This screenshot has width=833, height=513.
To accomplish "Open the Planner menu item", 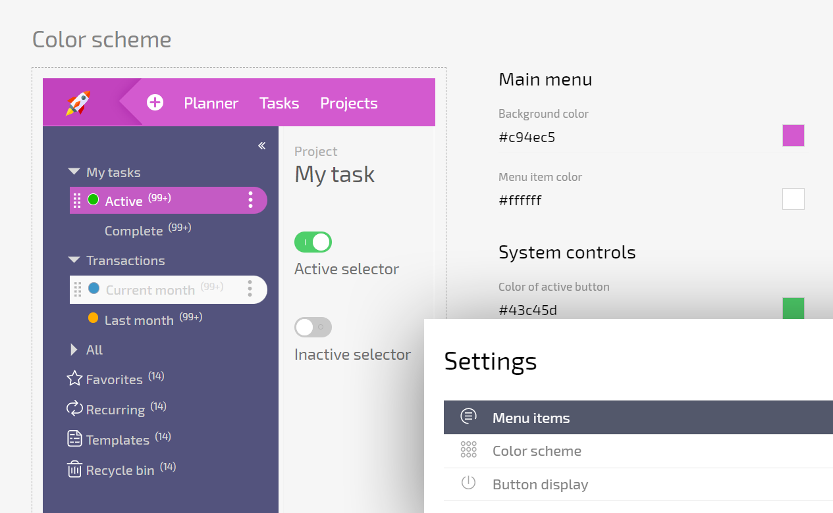I will pyautogui.click(x=211, y=103).
